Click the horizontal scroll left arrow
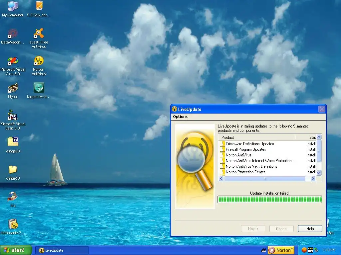341x255 pixels. [x=221, y=178]
